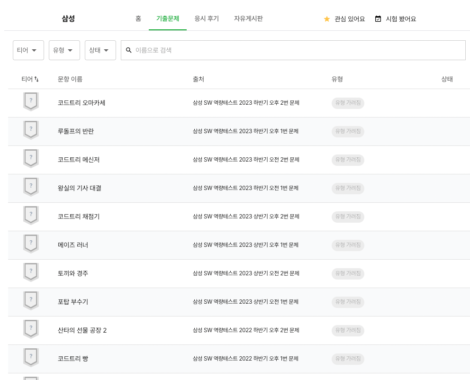The height and width of the screenshot is (380, 470).
Task: Click the magnifier icon in the search box
Action: 128,50
